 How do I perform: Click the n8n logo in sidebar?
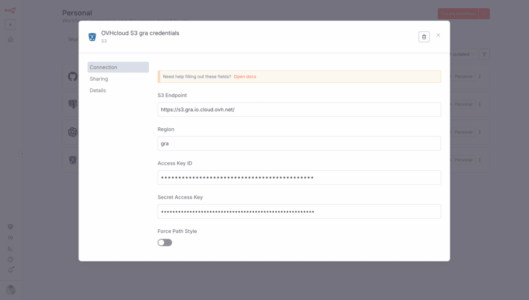tap(10, 11)
